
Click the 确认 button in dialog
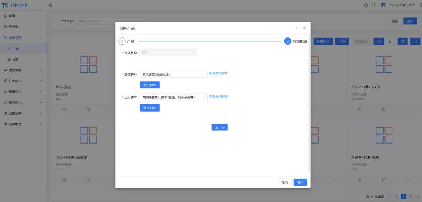(x=300, y=182)
